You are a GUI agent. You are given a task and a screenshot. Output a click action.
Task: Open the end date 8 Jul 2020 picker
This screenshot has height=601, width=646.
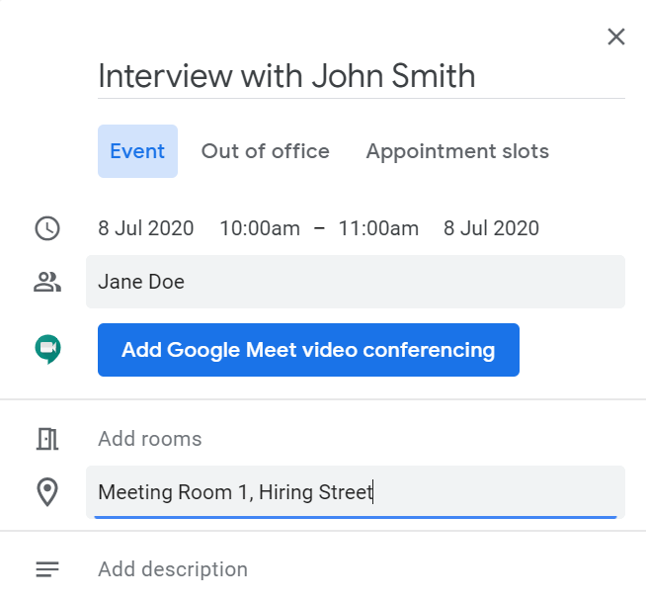[491, 228]
